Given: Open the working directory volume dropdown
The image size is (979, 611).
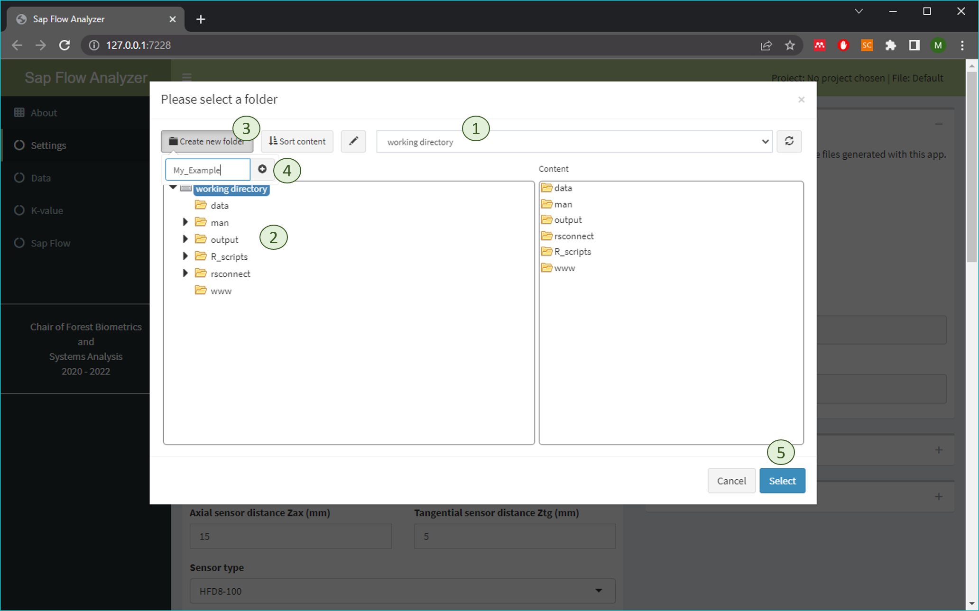Looking at the screenshot, I should 574,142.
